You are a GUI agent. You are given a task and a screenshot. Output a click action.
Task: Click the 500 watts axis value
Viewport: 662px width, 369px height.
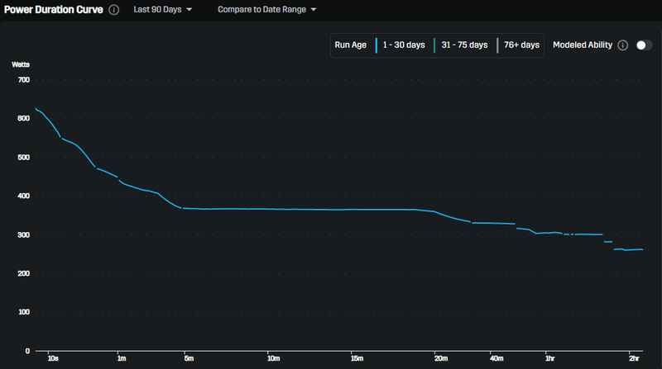[24, 157]
